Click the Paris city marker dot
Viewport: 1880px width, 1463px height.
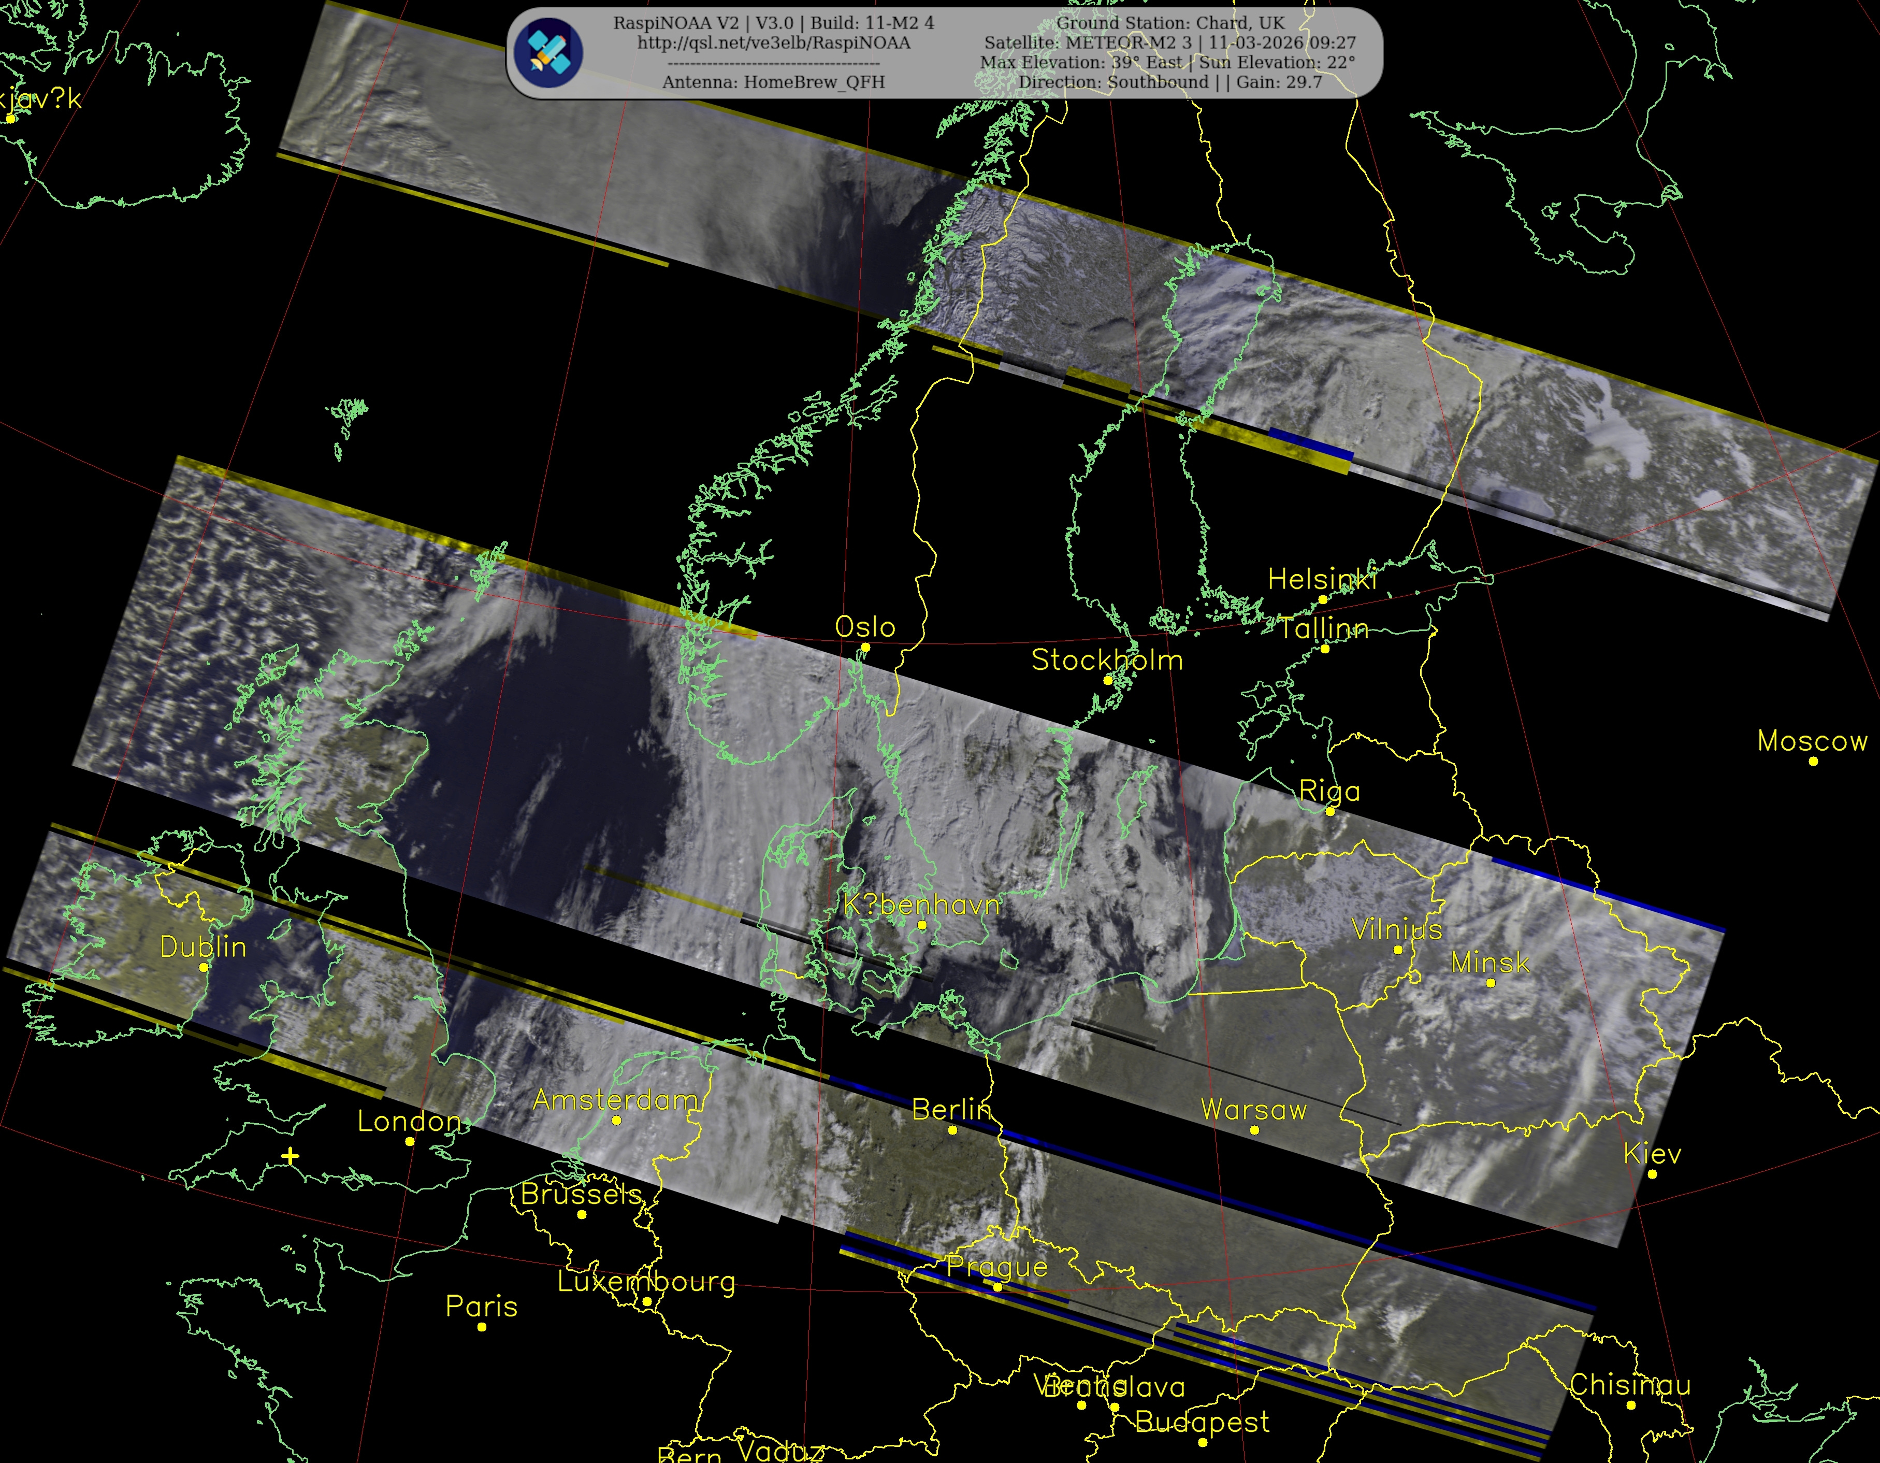[x=482, y=1327]
